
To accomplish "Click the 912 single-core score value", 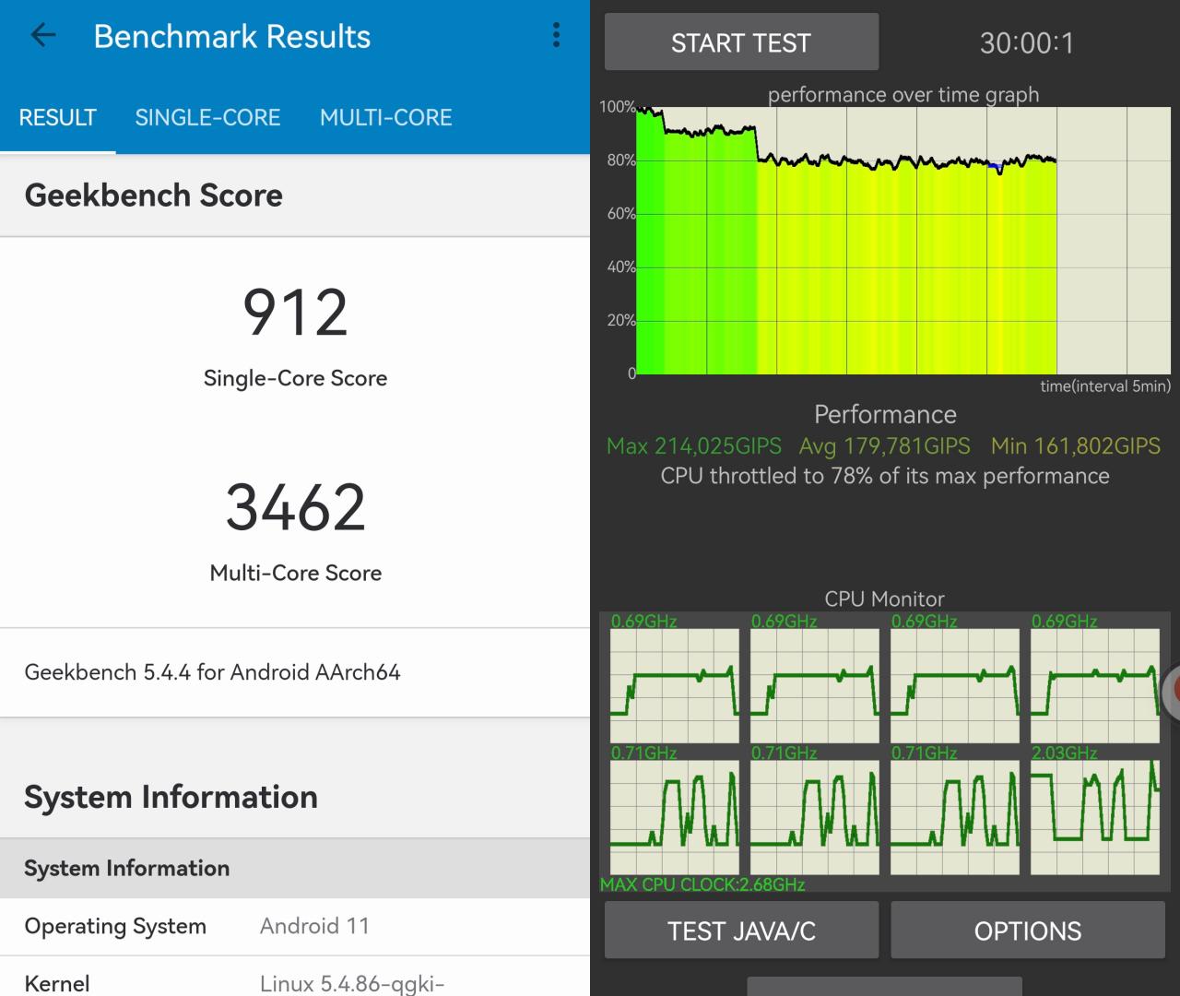I will pyautogui.click(x=295, y=313).
